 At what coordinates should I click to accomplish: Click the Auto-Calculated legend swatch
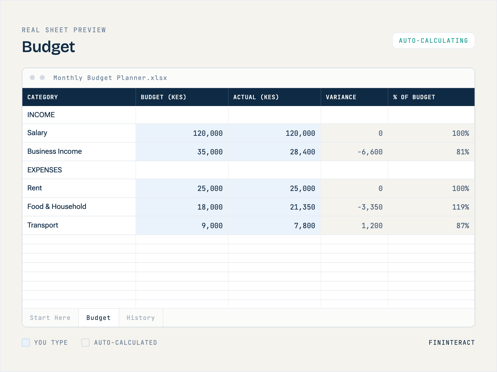coord(85,343)
